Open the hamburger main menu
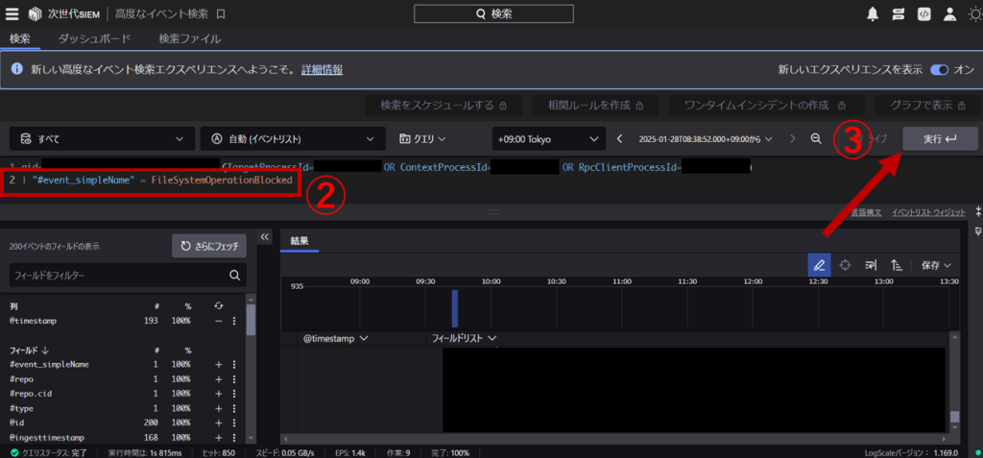Screen dimensions: 983x458 coord(12,13)
